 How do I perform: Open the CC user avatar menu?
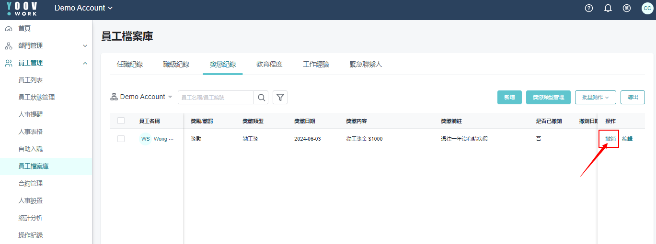(x=647, y=8)
